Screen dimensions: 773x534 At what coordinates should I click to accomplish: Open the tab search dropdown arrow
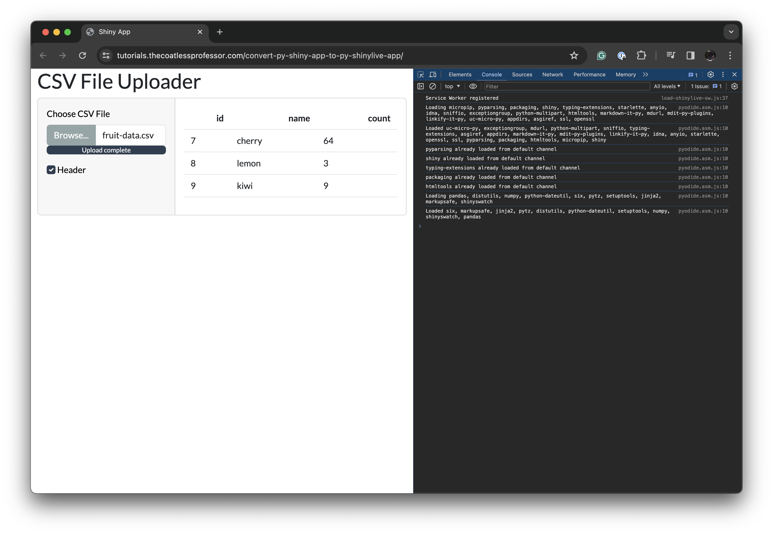(731, 32)
